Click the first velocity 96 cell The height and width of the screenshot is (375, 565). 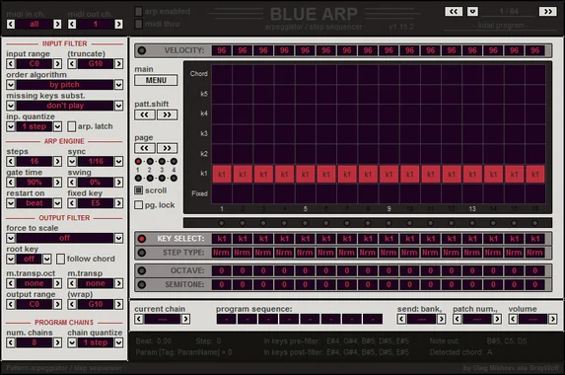[221, 50]
